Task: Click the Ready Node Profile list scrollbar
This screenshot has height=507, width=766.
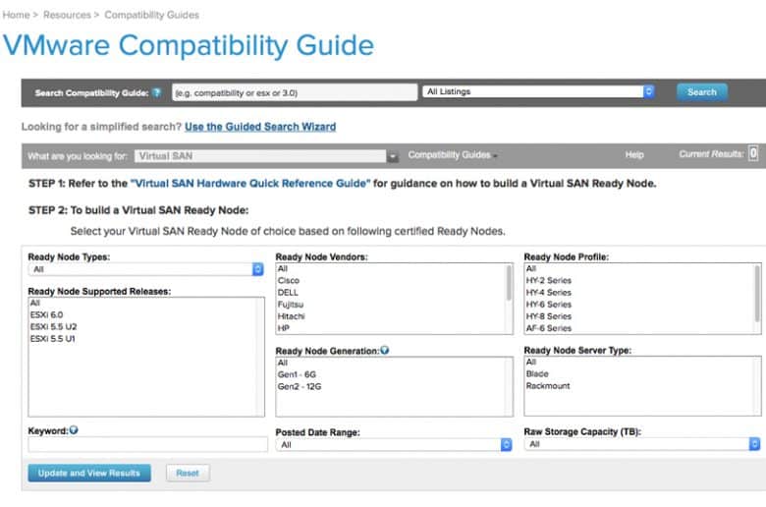Action: 757,294
